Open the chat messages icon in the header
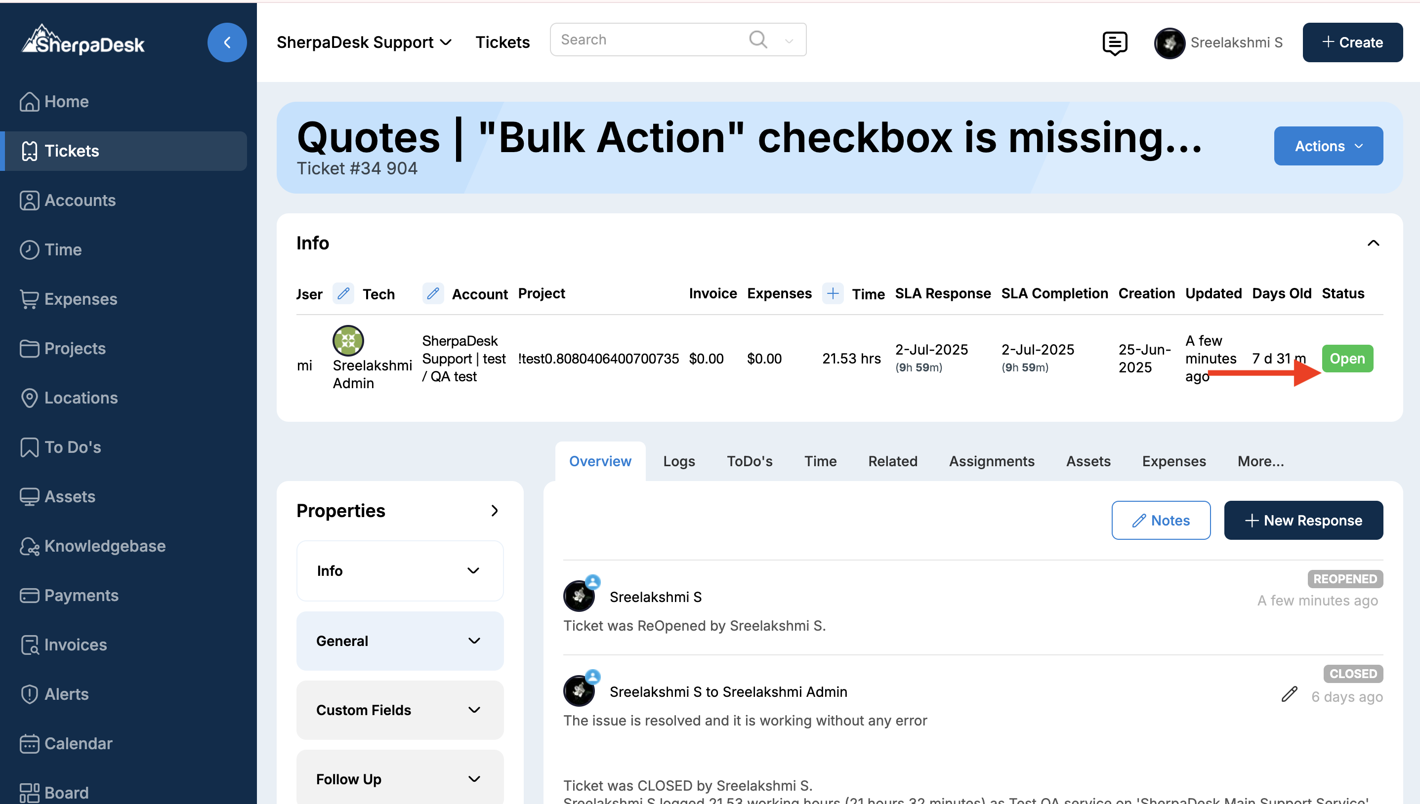The height and width of the screenshot is (804, 1420). click(1114, 42)
